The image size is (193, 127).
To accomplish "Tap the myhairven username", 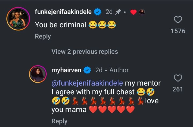I will pyautogui.click(x=66, y=70).
